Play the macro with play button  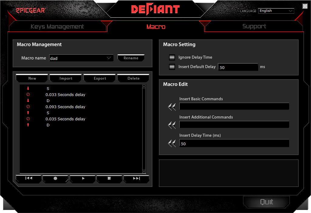83,179
